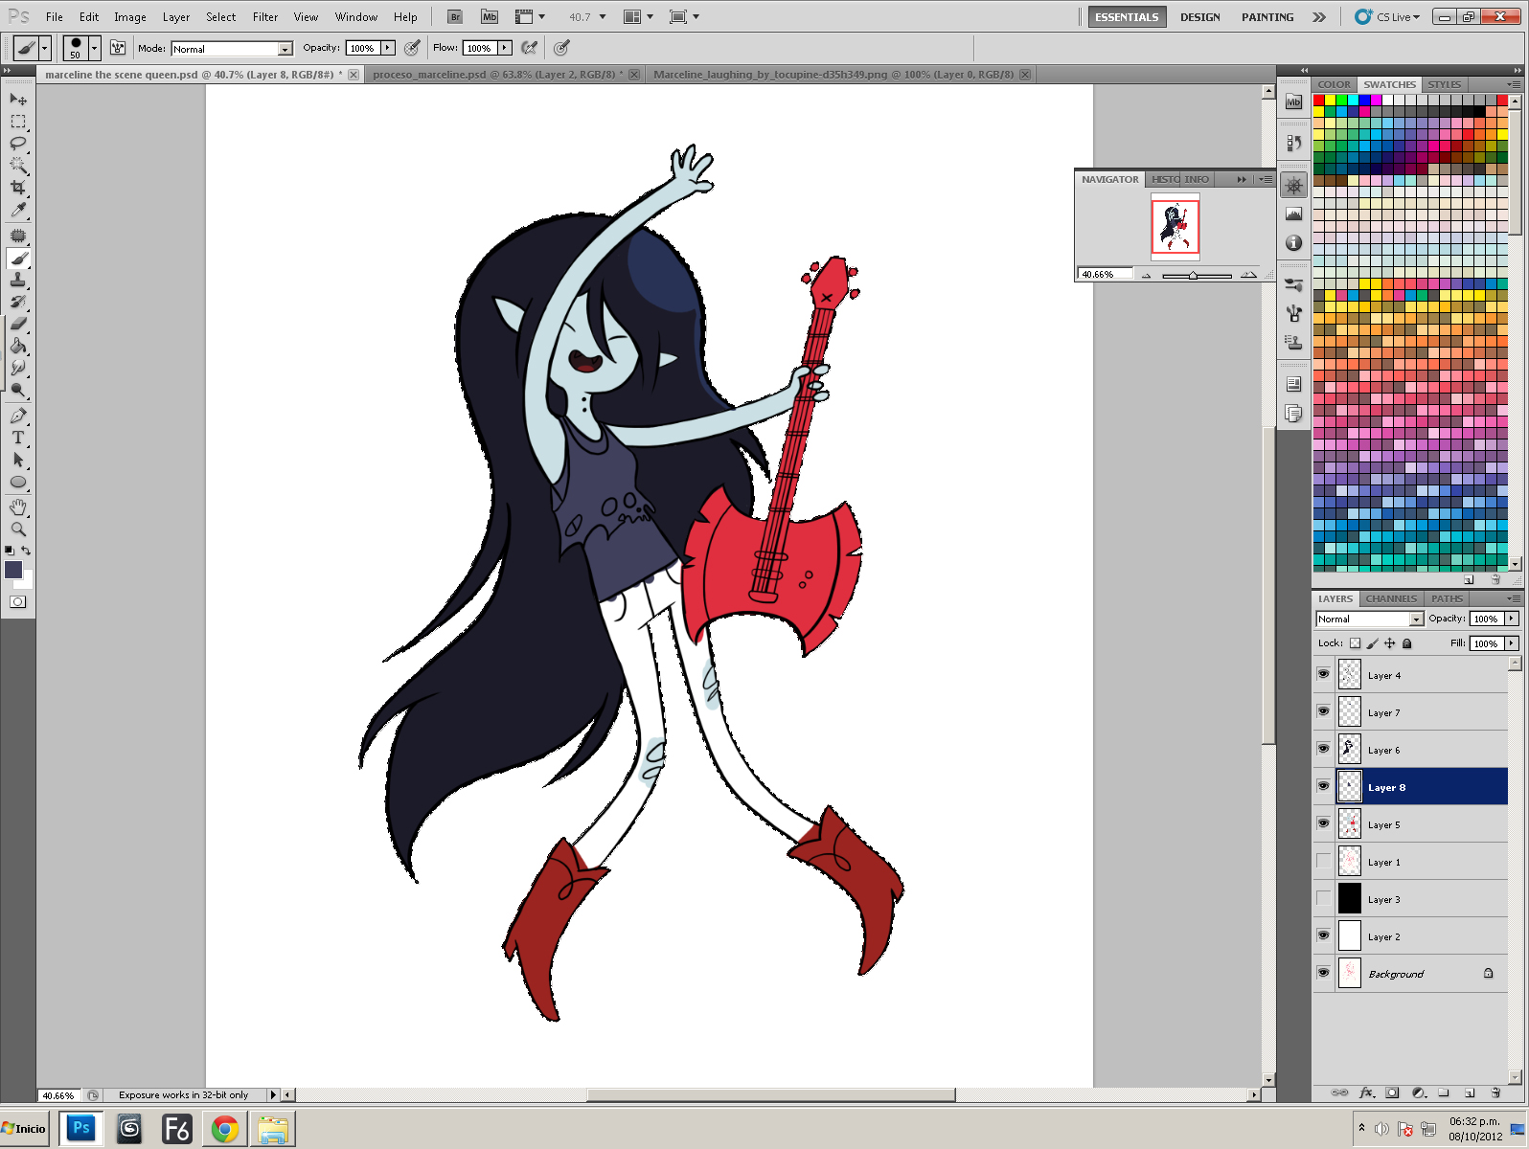Switch to proceso_marceline.psd tab

tap(497, 75)
